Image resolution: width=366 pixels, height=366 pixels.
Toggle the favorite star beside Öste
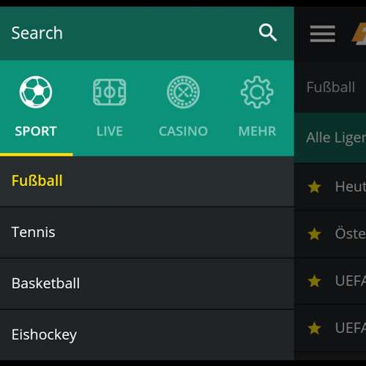(x=315, y=234)
